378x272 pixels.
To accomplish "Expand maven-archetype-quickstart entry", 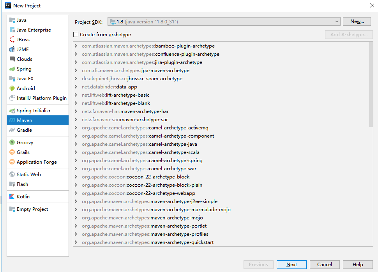I will point(76,242).
